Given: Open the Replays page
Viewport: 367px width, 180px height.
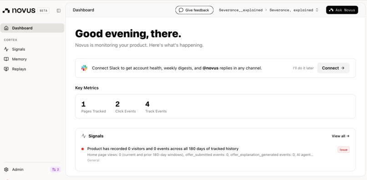Looking at the screenshot, I should (x=32, y=69).
